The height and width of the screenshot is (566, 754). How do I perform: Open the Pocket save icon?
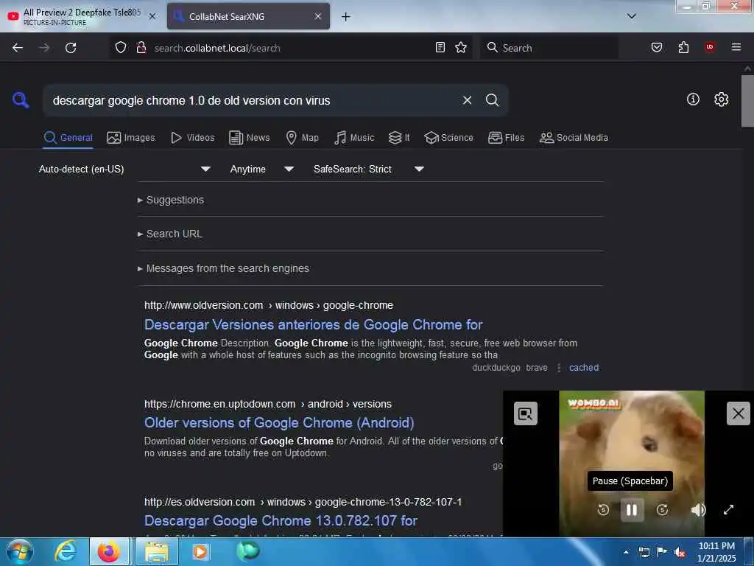click(656, 47)
